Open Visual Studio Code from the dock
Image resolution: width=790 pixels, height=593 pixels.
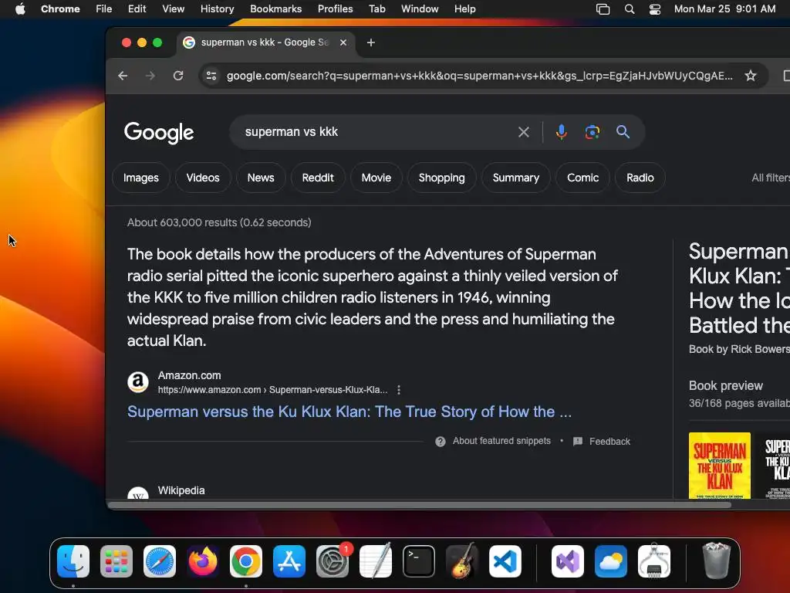point(505,561)
